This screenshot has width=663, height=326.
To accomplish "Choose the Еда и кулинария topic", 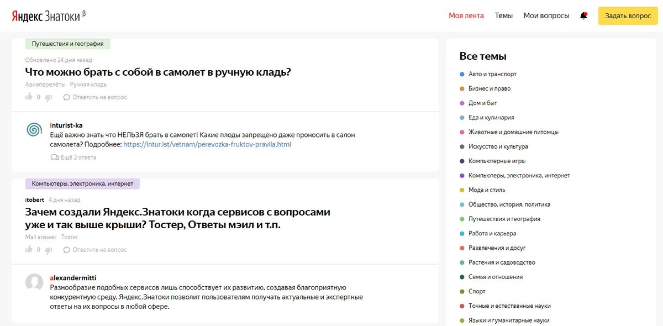I will click(x=491, y=118).
